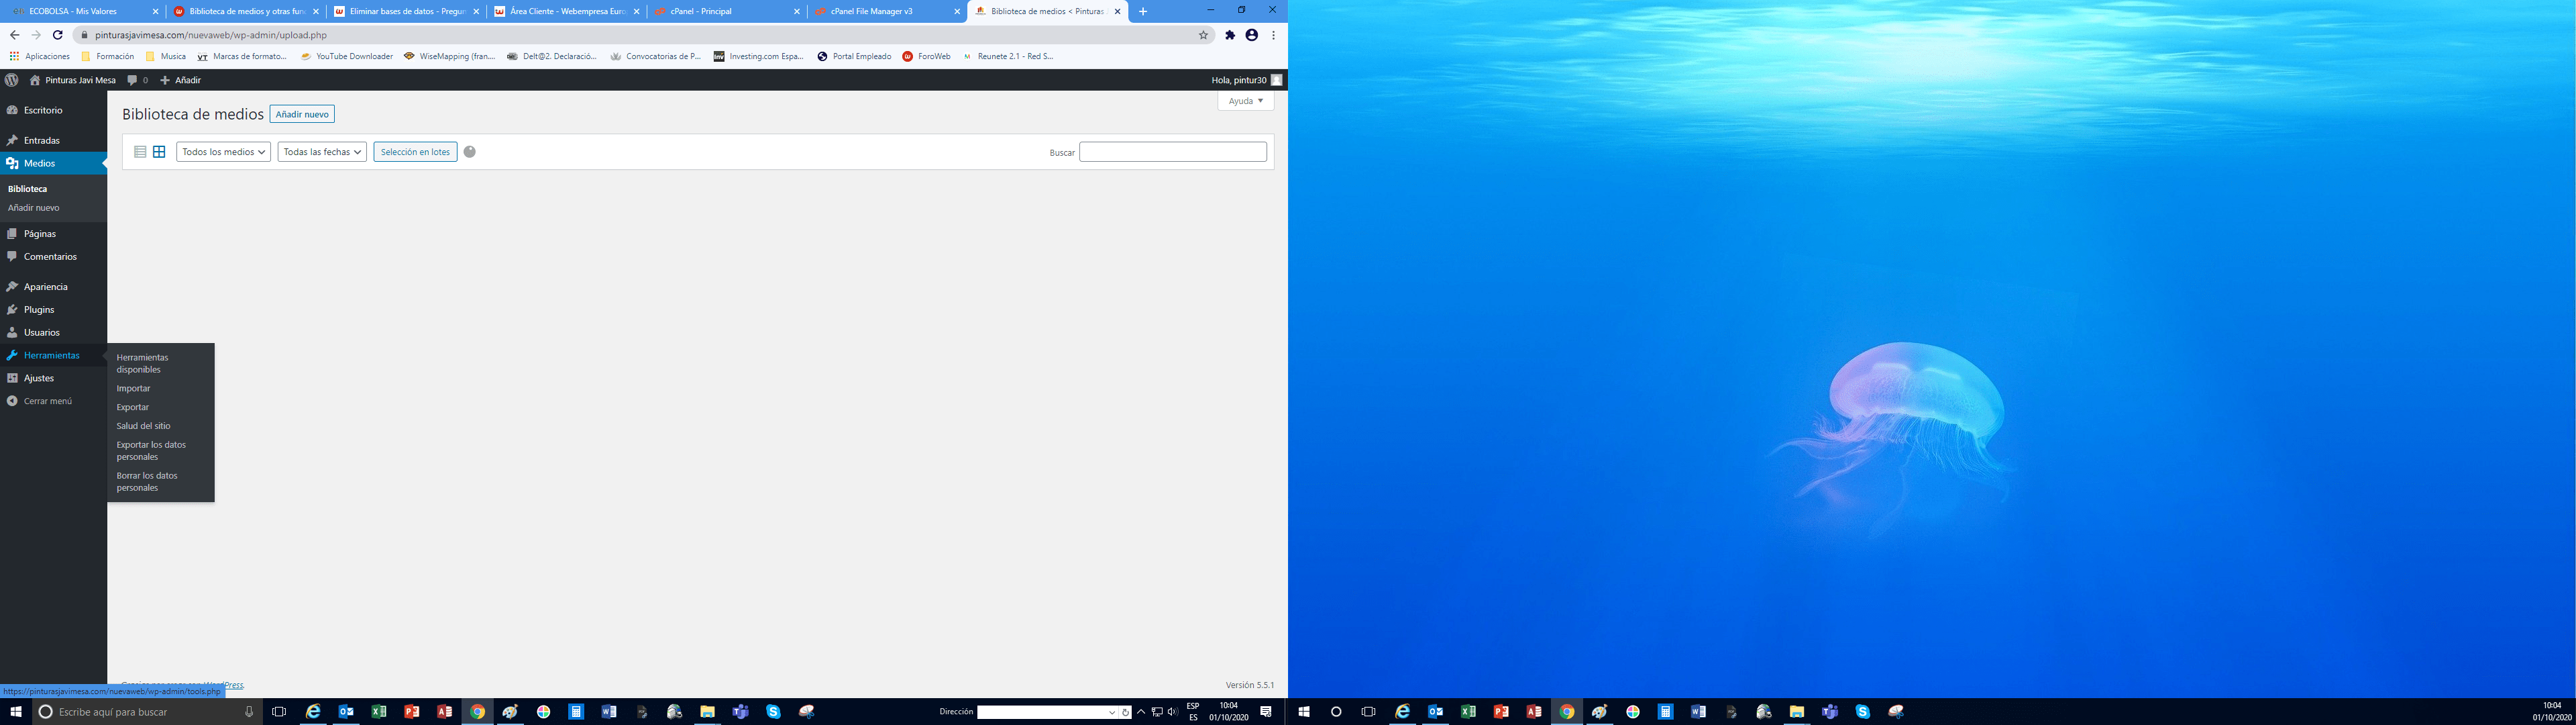The image size is (2576, 725).
Task: Go to Escritorio in the sidebar
Action: 53,110
